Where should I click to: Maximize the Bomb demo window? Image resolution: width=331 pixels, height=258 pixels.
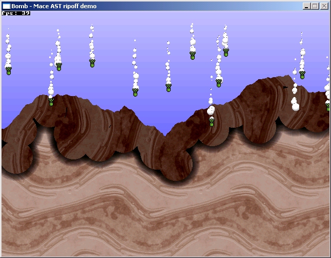click(315, 6)
